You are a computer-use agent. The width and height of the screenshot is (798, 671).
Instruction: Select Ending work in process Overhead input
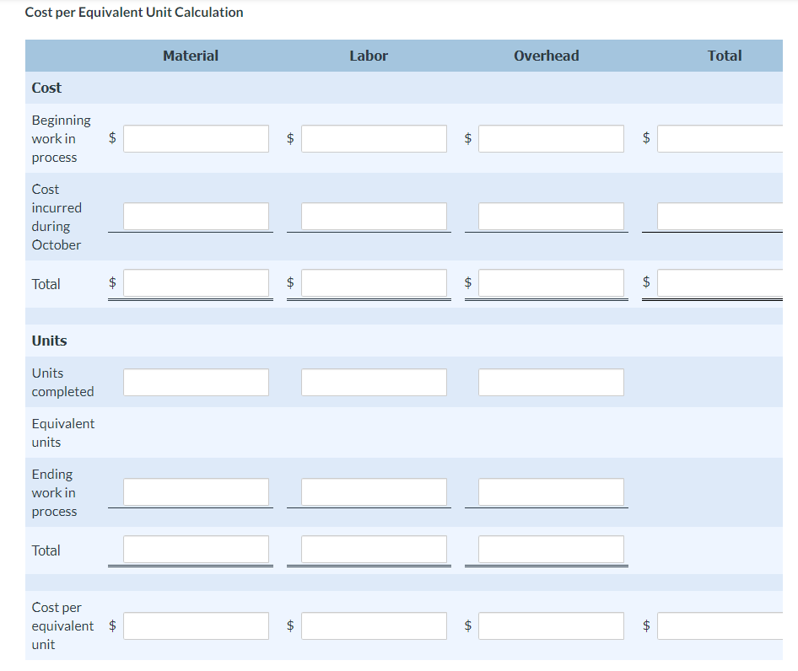coord(551,492)
